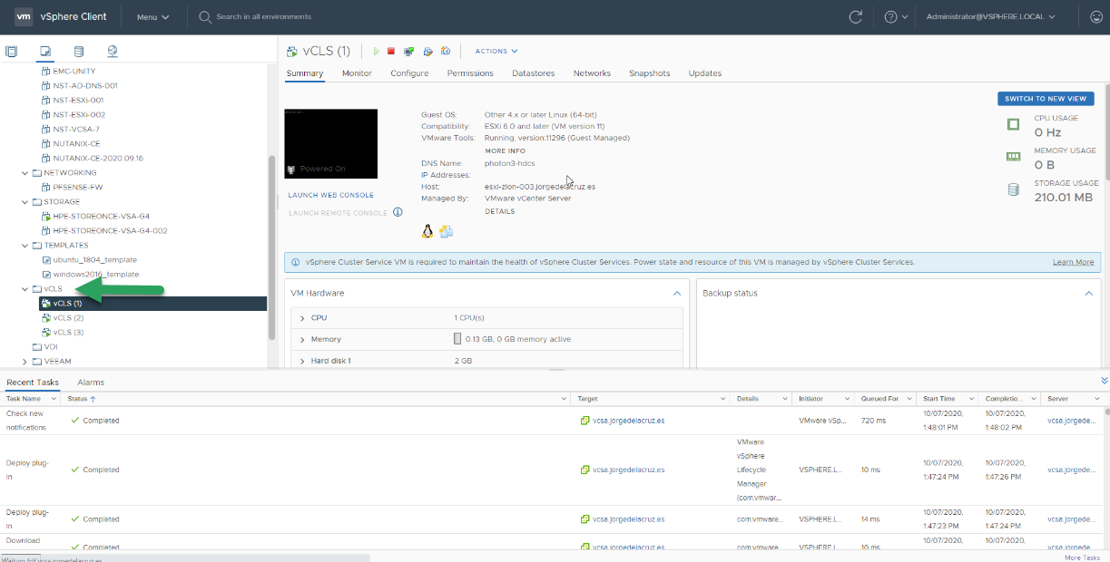
Task: Launch console via the monitor toolbar icon
Action: tap(409, 52)
